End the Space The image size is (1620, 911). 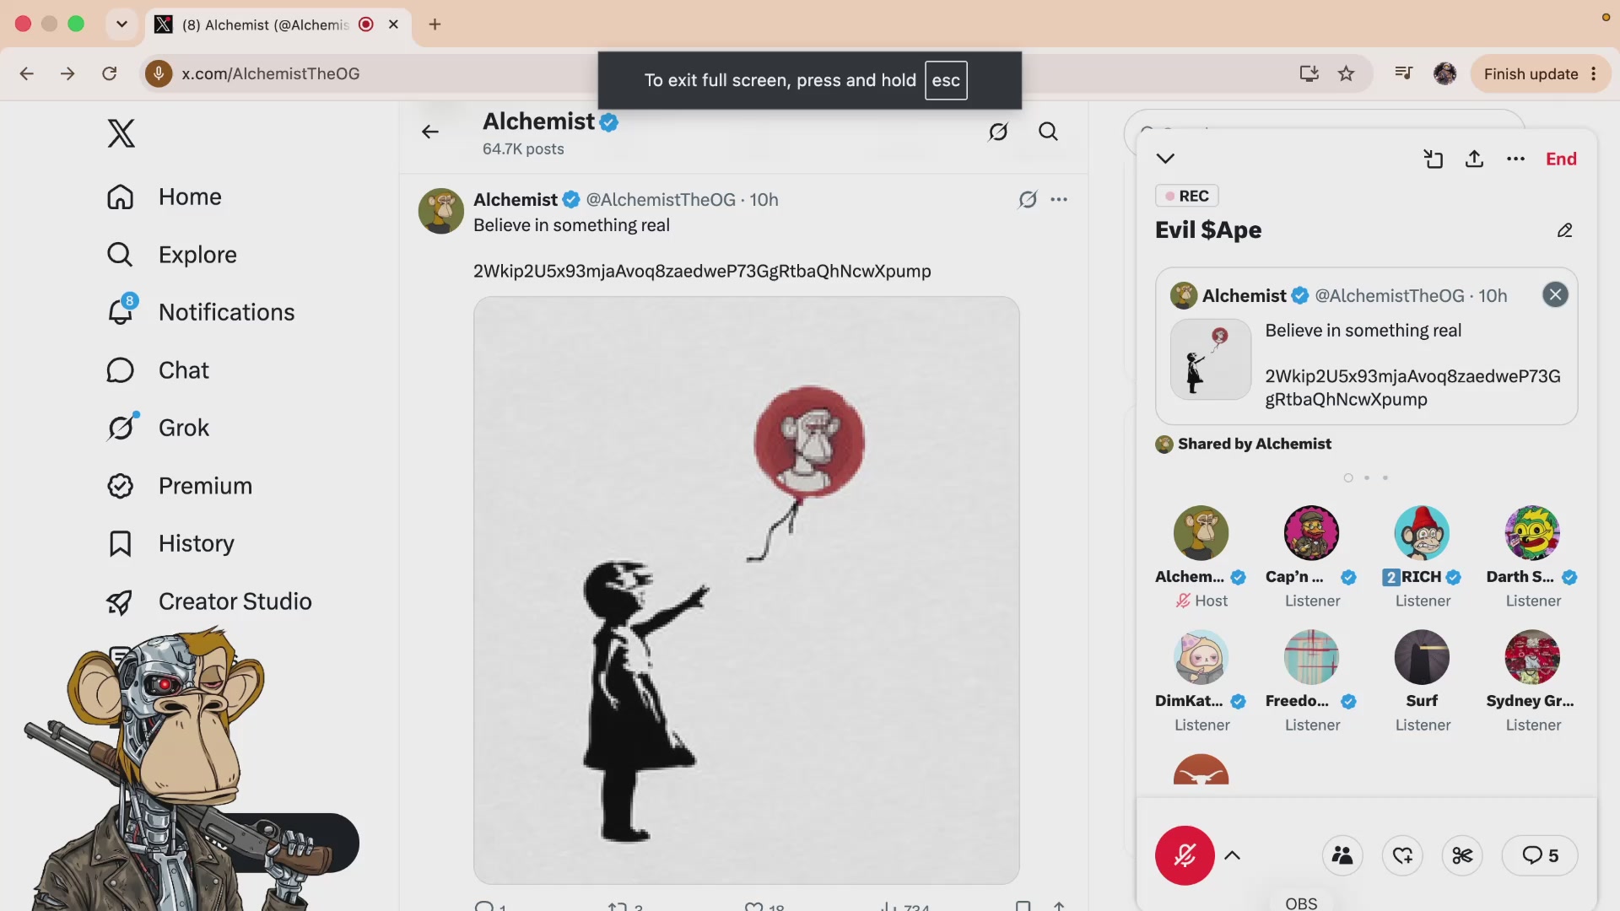pos(1561,159)
